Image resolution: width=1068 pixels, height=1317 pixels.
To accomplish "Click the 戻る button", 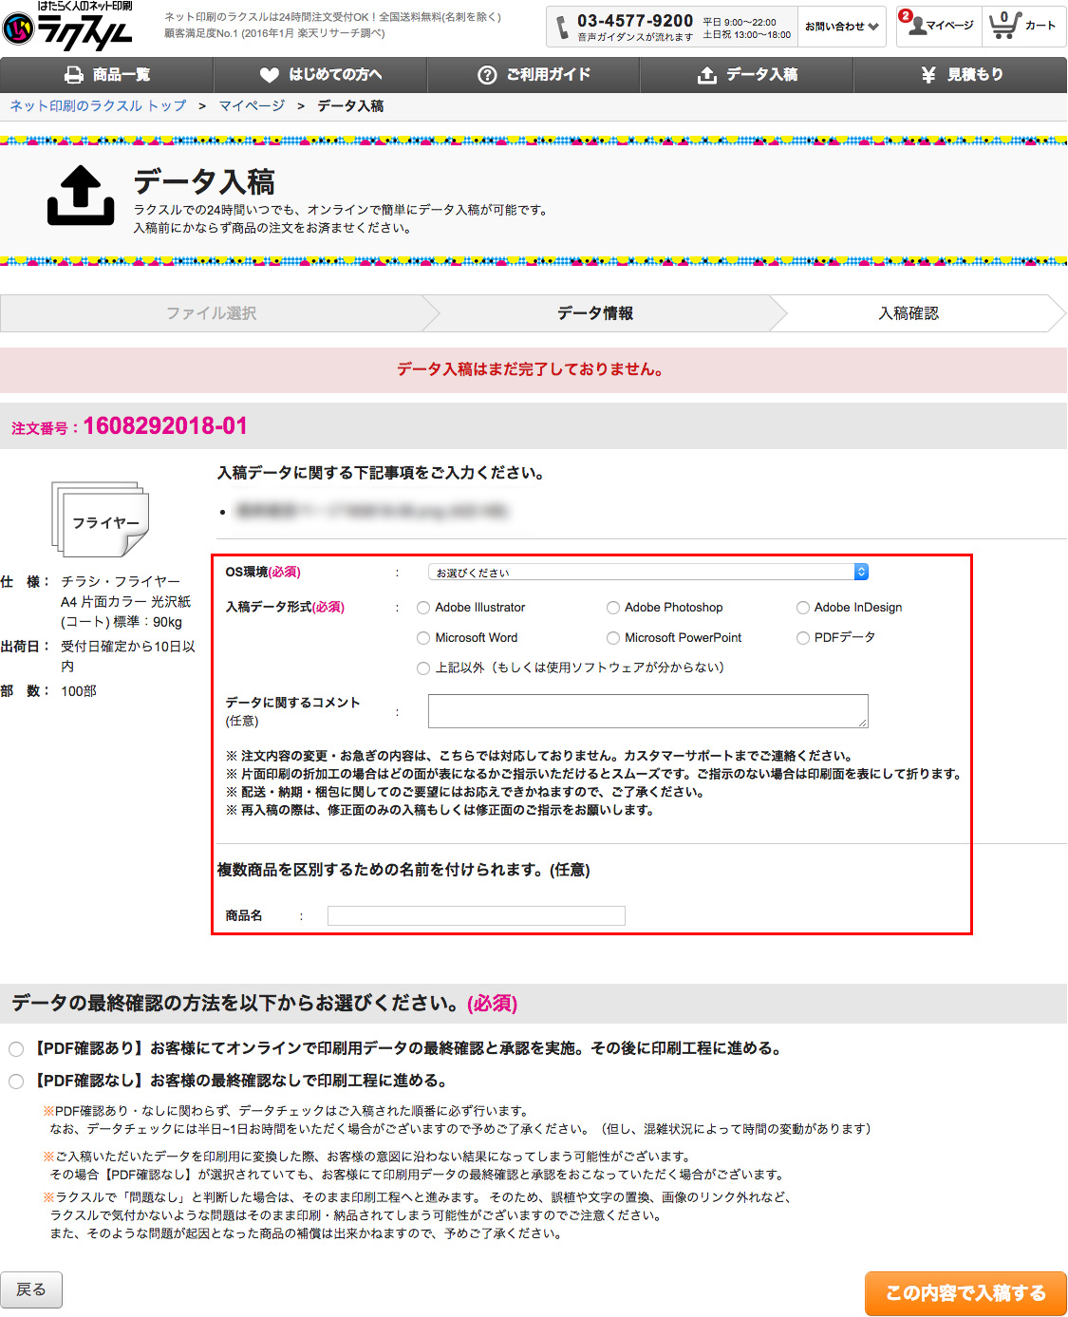I will [x=31, y=1289].
